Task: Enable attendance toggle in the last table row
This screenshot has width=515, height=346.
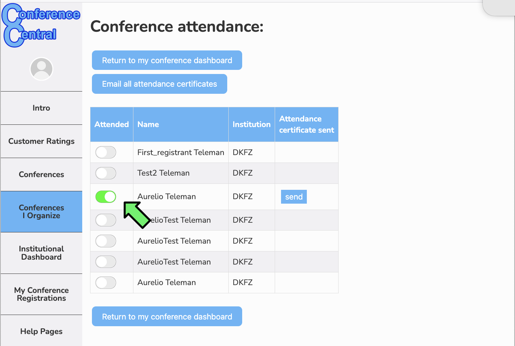Action: coord(106,282)
